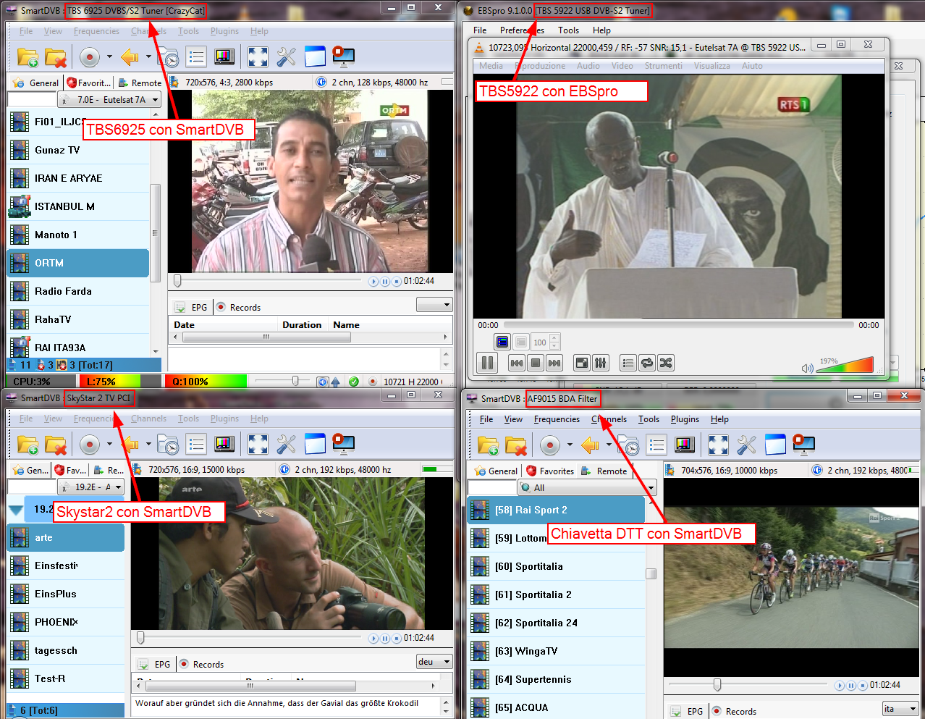This screenshot has width=925, height=719.
Task: Open wrench tools icon in SkyStar 2 window
Action: 287,444
